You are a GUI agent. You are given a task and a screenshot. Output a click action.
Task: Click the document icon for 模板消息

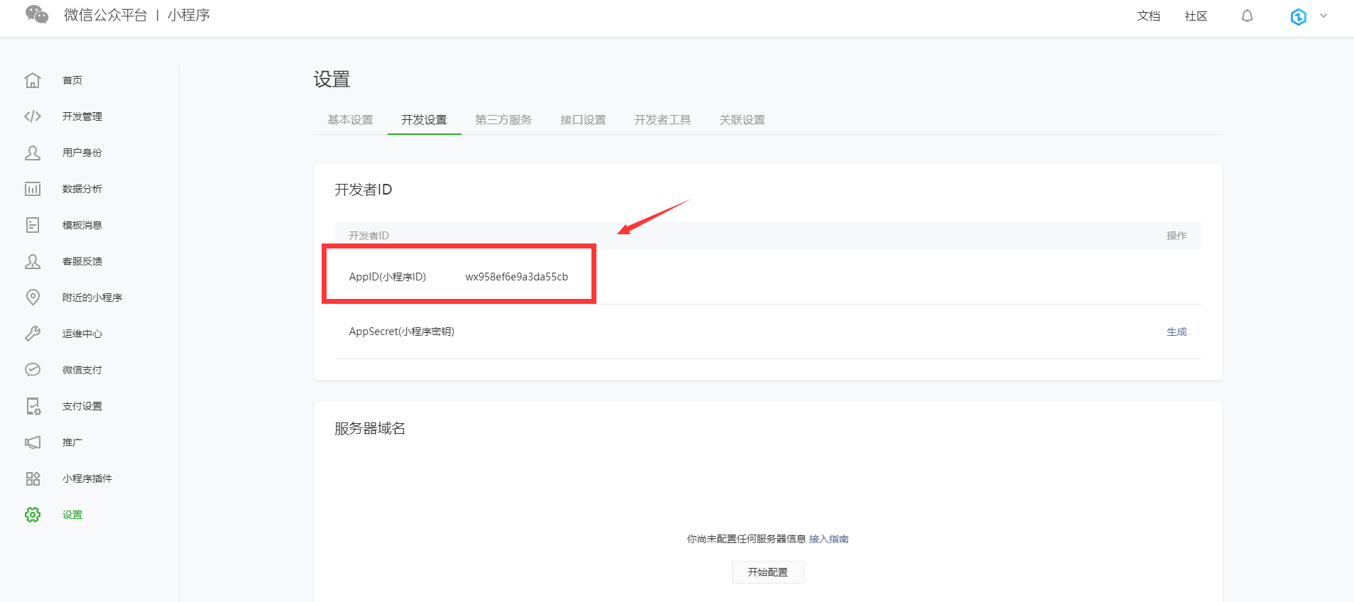33,225
